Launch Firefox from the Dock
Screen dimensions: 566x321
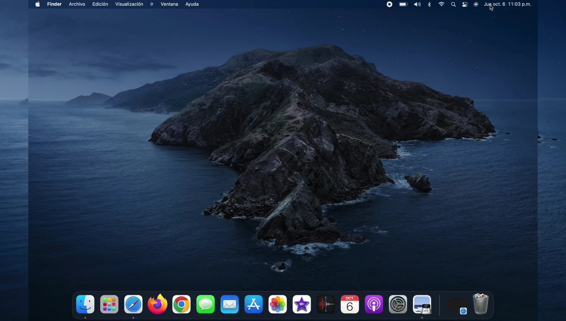pyautogui.click(x=157, y=305)
